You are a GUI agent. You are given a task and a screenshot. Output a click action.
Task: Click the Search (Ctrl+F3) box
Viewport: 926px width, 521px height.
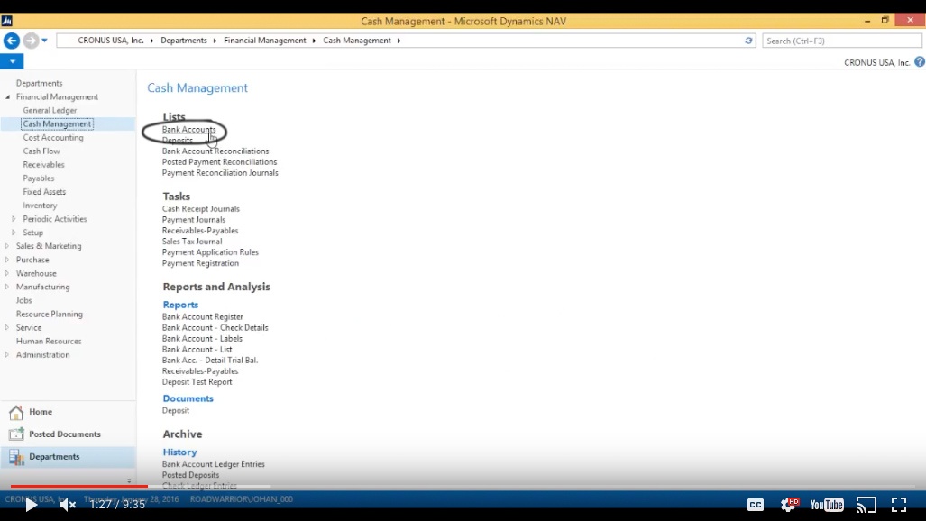pyautogui.click(x=841, y=41)
